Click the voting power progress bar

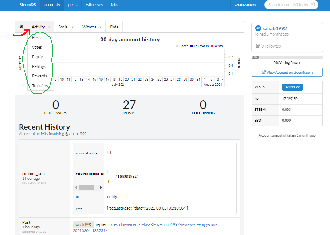[287, 57]
